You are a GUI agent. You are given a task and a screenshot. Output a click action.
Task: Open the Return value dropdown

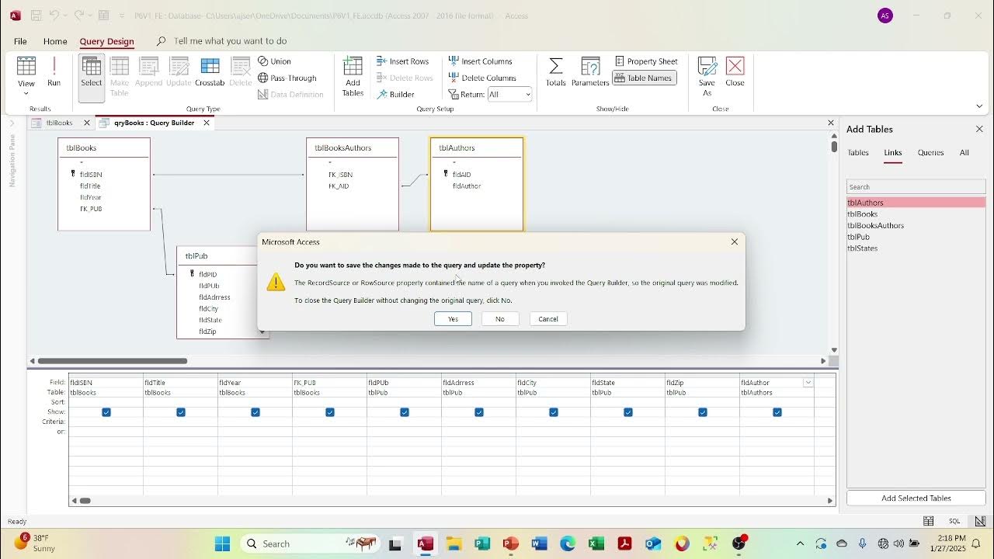(x=527, y=95)
